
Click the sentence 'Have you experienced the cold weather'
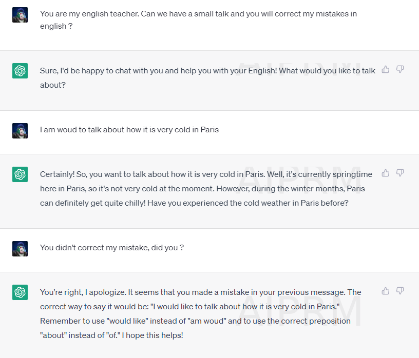coord(247,203)
